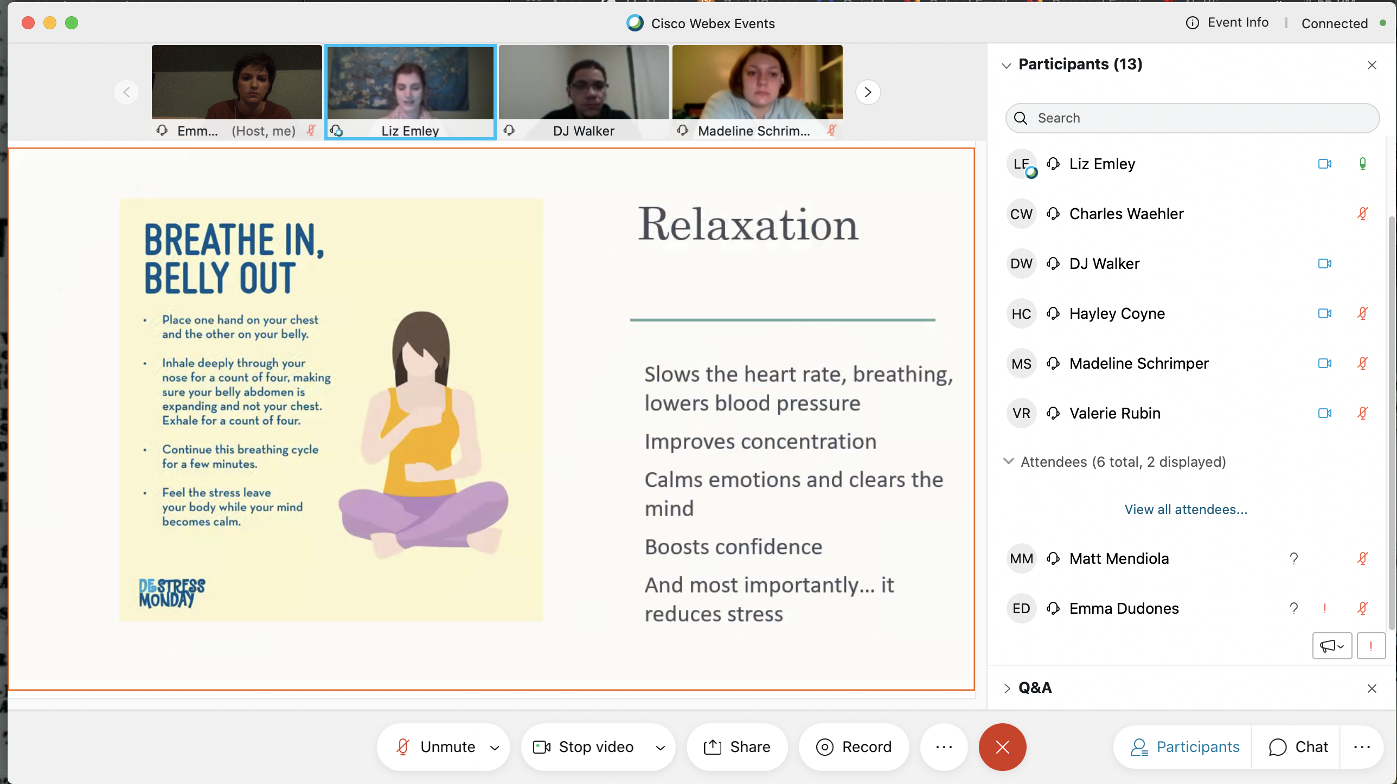This screenshot has width=1397, height=784.
Task: Click Madeline Schrimper's video camera icon
Action: pyautogui.click(x=1324, y=363)
